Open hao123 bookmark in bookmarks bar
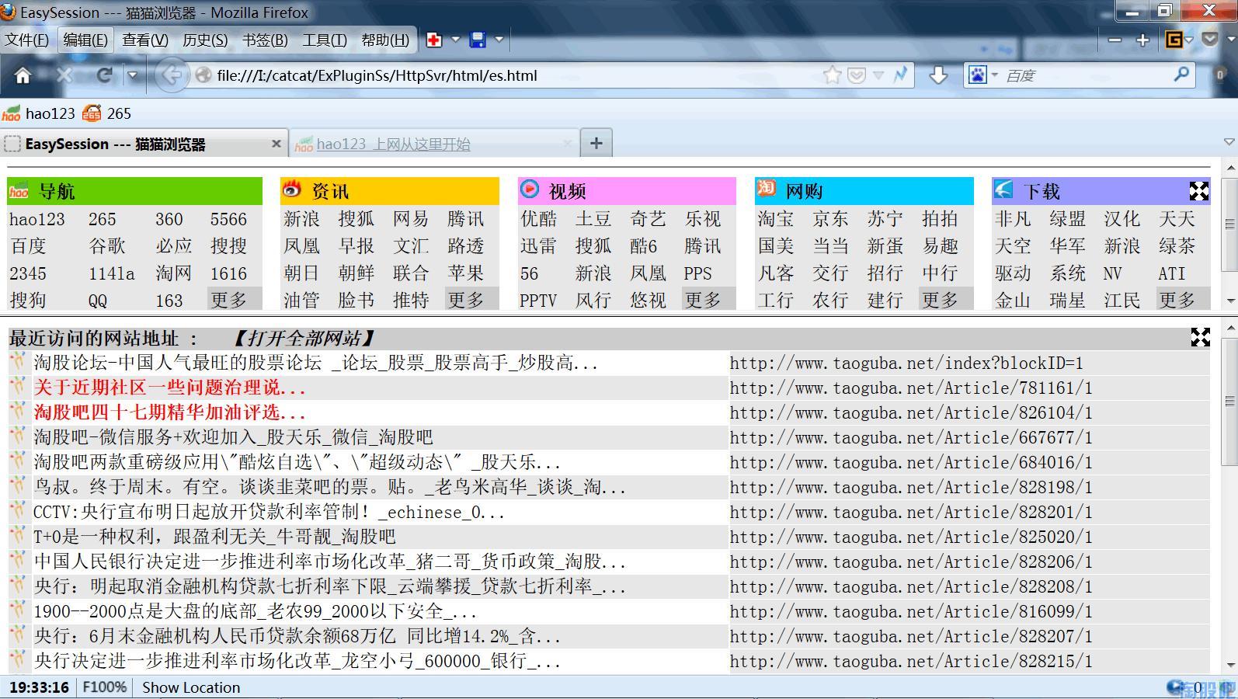Screen dimensions: 1238x699 tap(39, 113)
